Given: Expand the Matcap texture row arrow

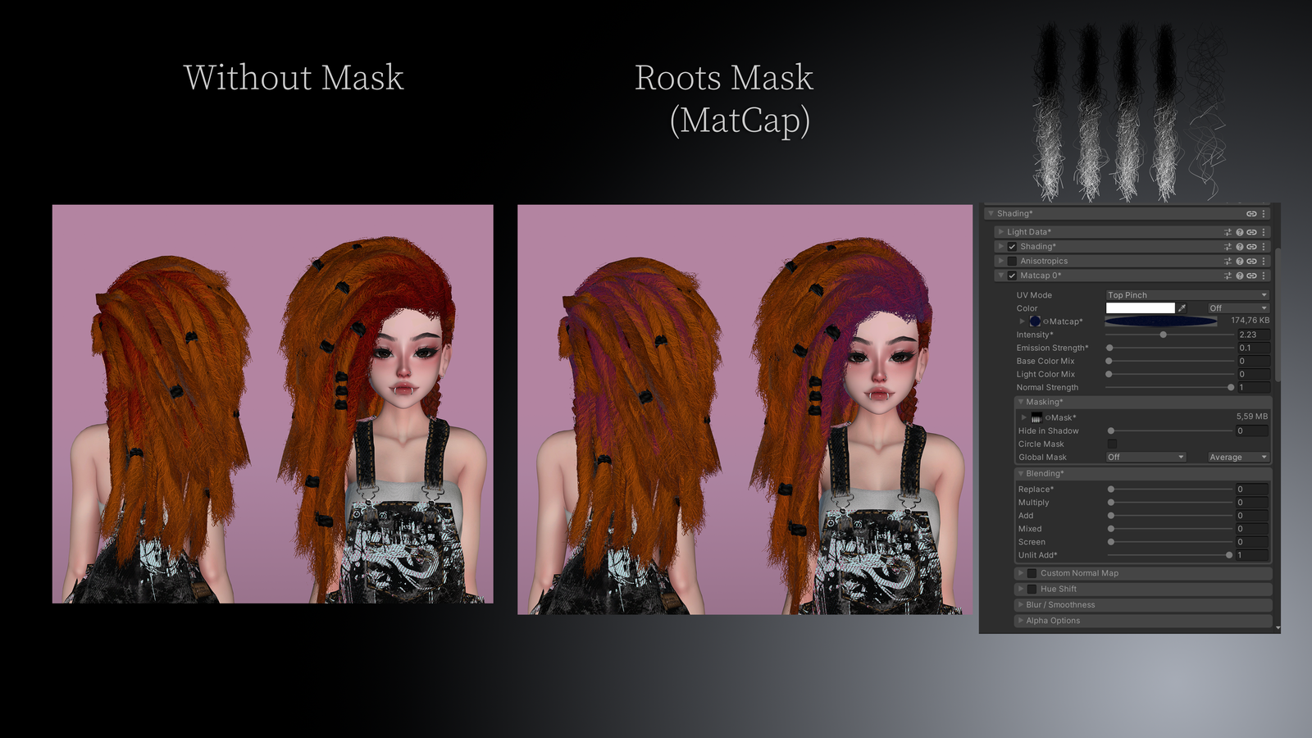Looking at the screenshot, I should (1023, 321).
